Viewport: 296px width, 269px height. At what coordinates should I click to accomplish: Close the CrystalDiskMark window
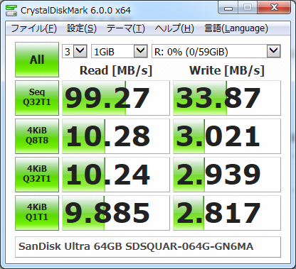274,8
